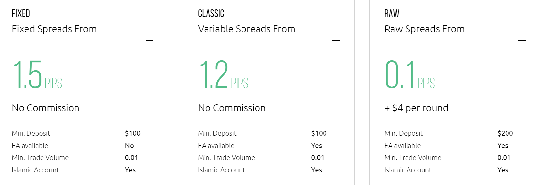Click the black dash marker under Raw header

click(x=522, y=41)
